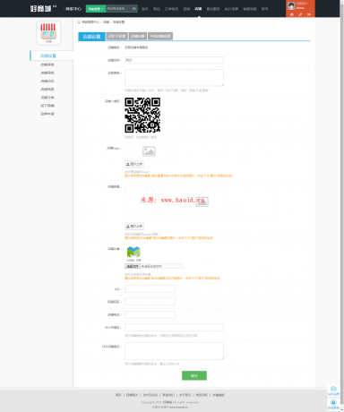Click the home icon under user avatar

point(292,14)
